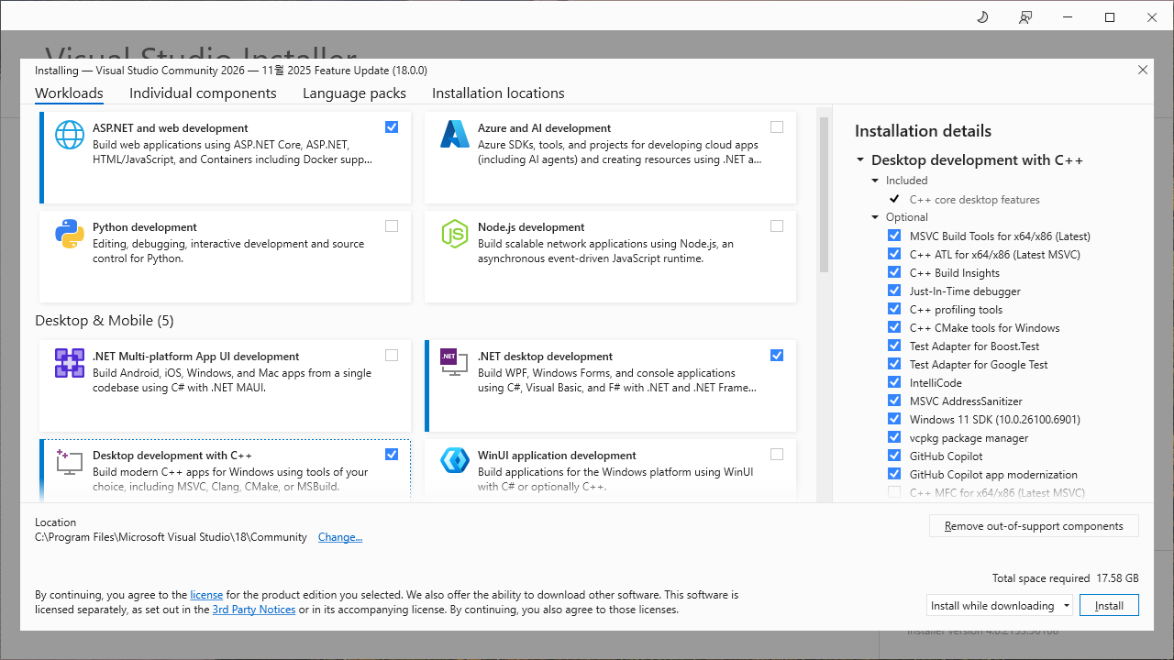The image size is (1174, 660).
Task: Collapse the Optional section
Action: coord(876,217)
